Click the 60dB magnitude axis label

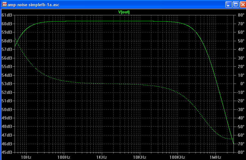click(7, 24)
